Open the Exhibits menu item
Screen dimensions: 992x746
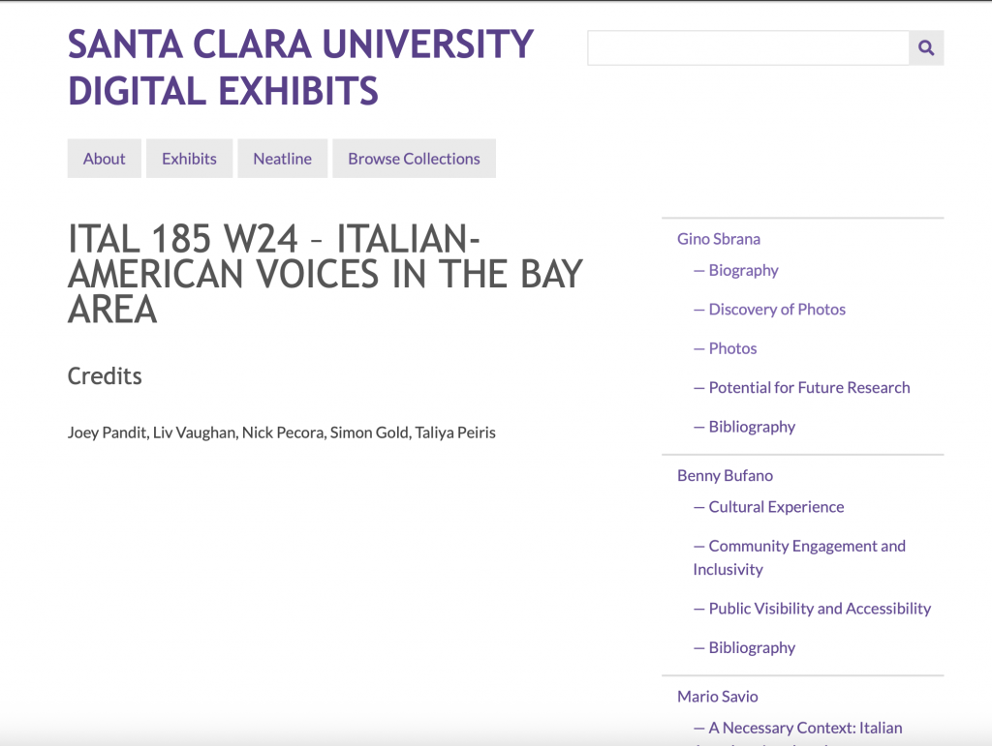pyautogui.click(x=189, y=159)
